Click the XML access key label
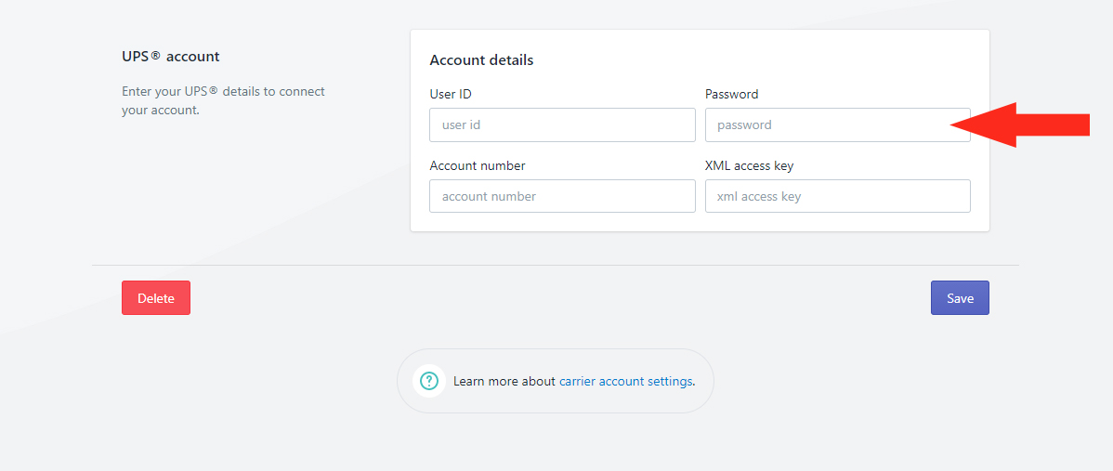Image resolution: width=1113 pixels, height=471 pixels. click(749, 165)
